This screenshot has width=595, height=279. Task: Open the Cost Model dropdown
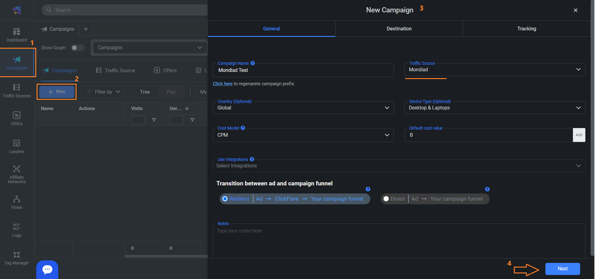coord(303,135)
